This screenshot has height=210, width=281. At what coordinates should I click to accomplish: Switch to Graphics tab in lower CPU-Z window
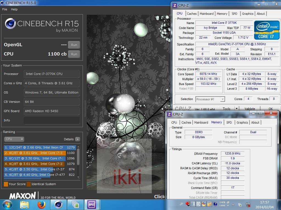coord(242,122)
